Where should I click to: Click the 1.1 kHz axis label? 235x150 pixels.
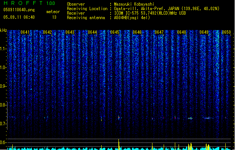point(3,49)
